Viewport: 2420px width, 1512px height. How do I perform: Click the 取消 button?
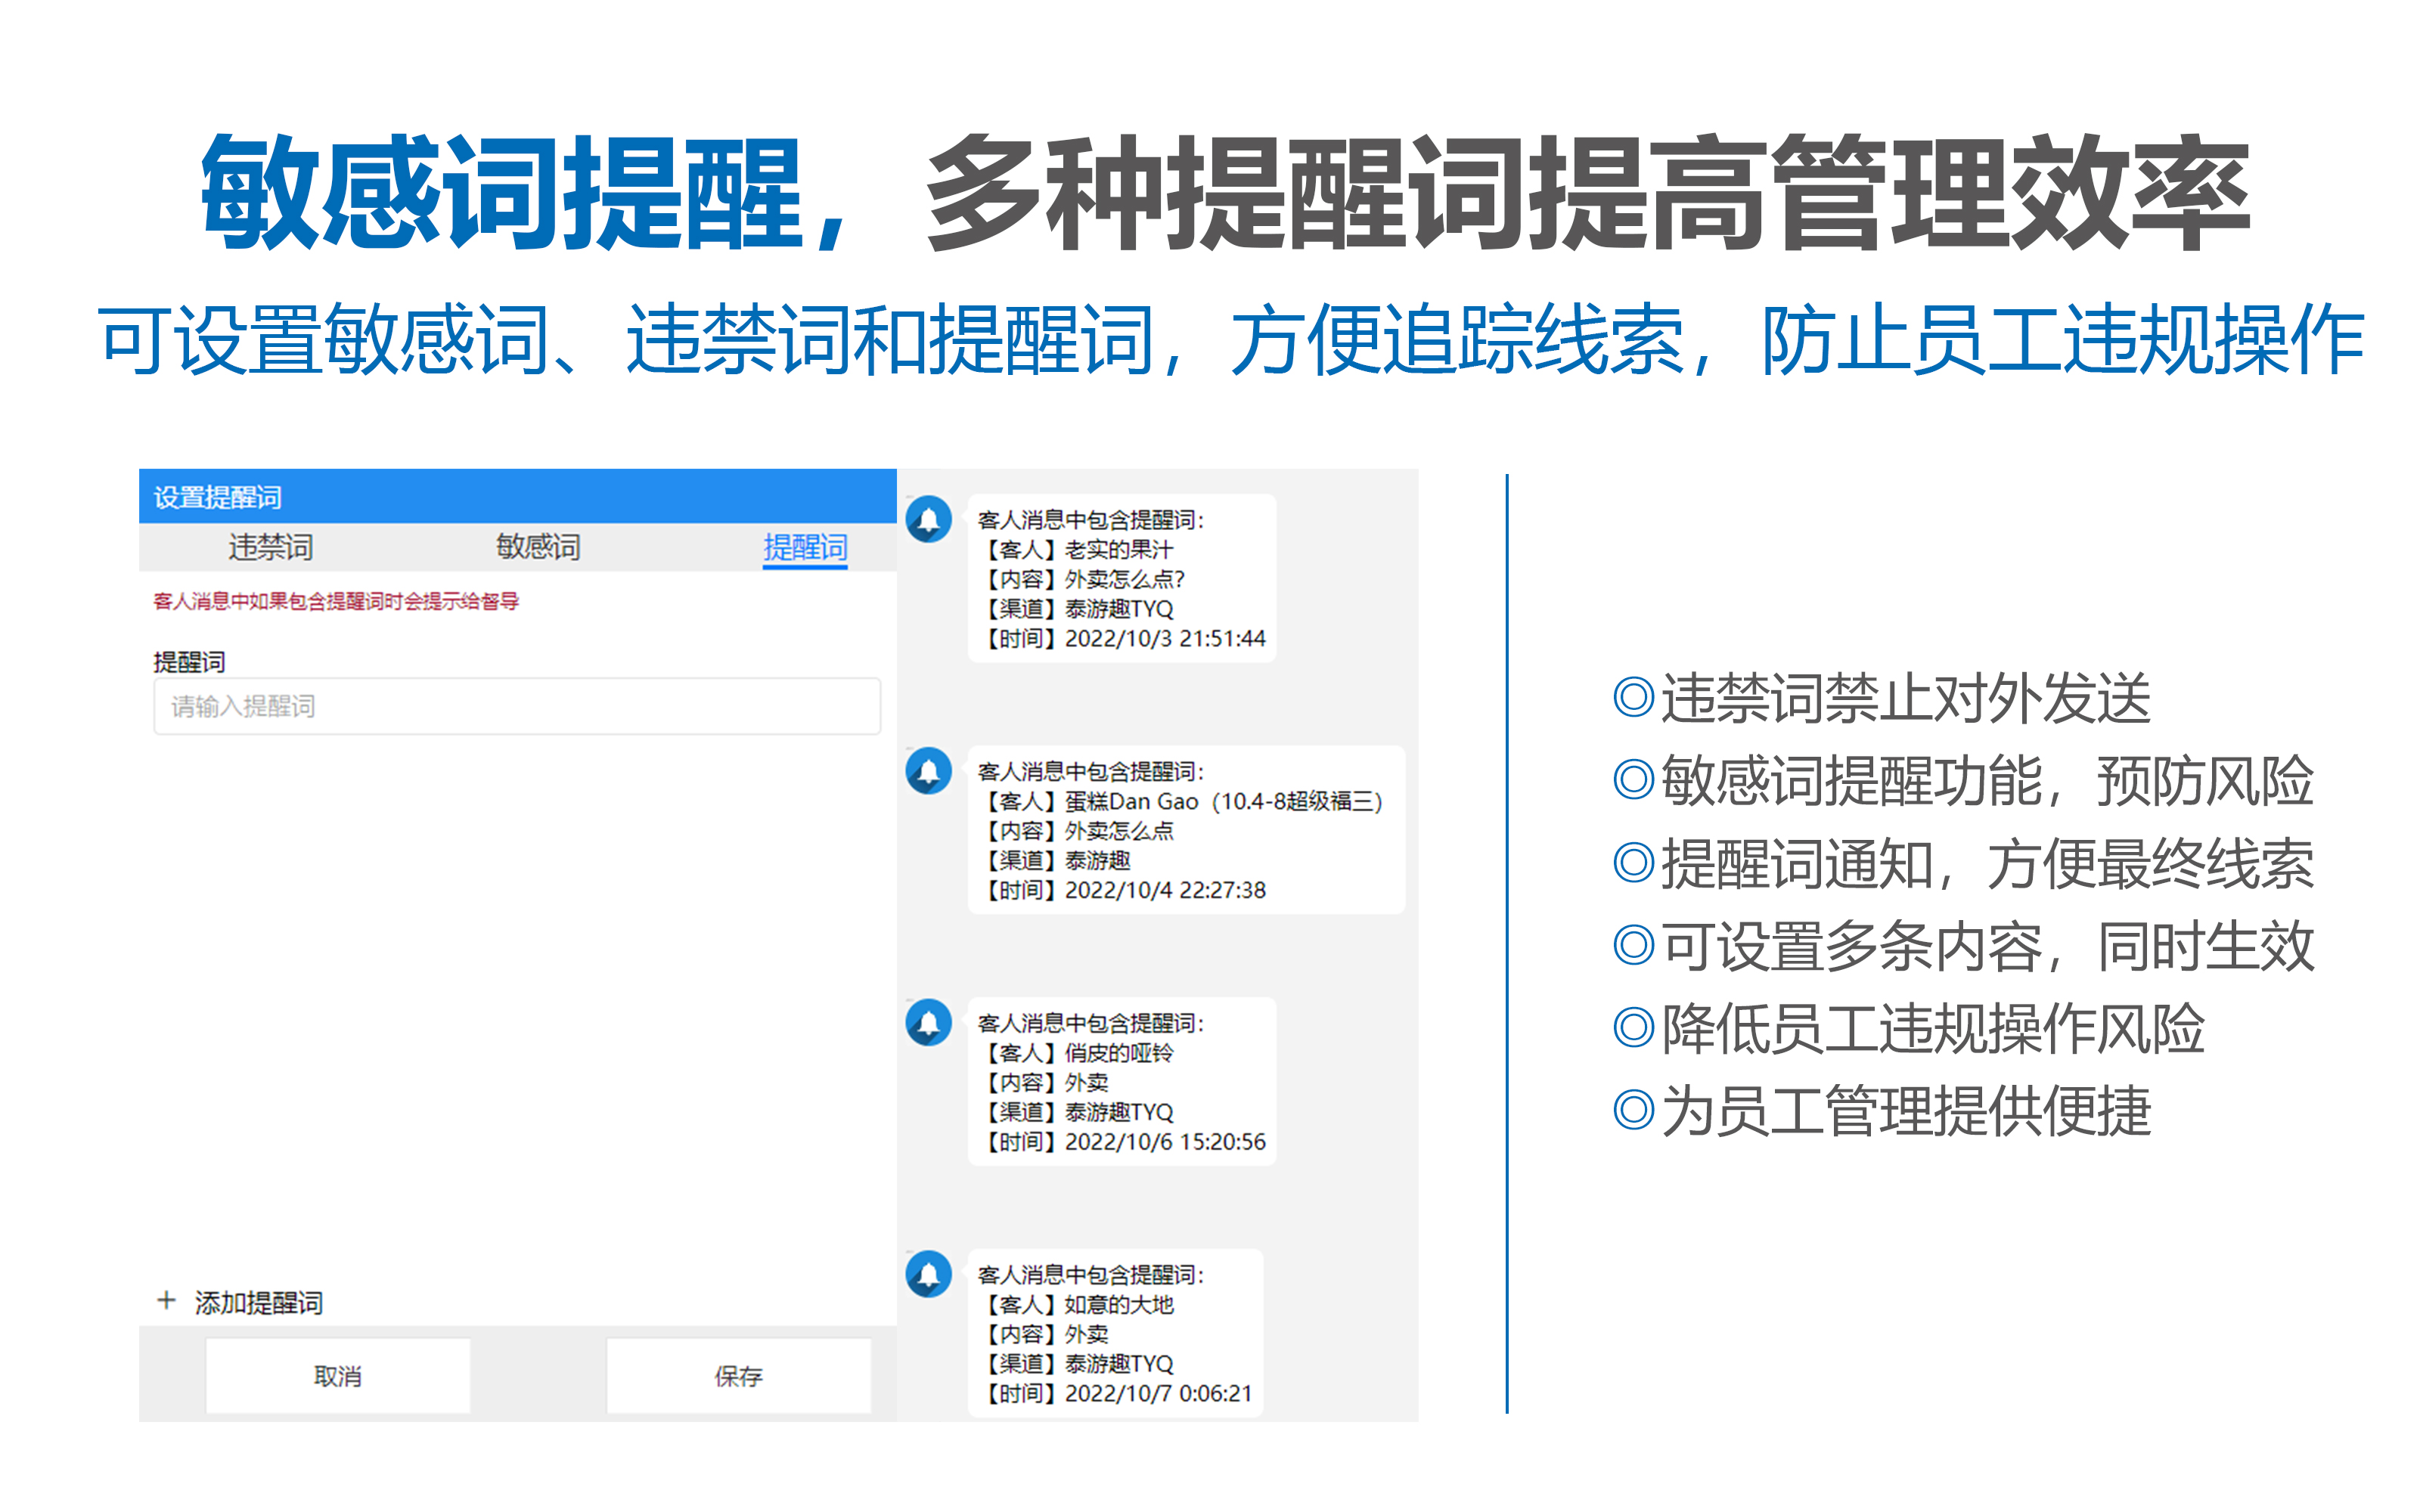click(337, 1375)
